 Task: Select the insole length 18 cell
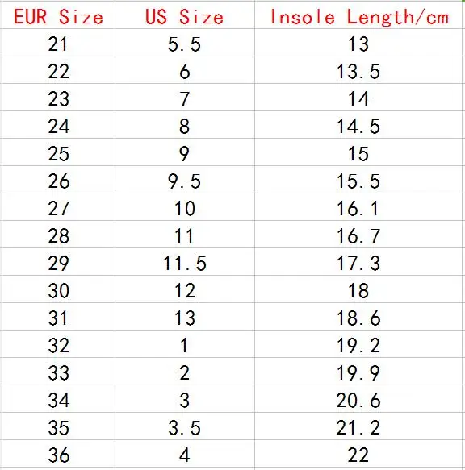(x=358, y=289)
